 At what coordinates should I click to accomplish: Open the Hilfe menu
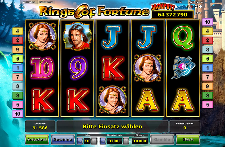[x=179, y=2]
